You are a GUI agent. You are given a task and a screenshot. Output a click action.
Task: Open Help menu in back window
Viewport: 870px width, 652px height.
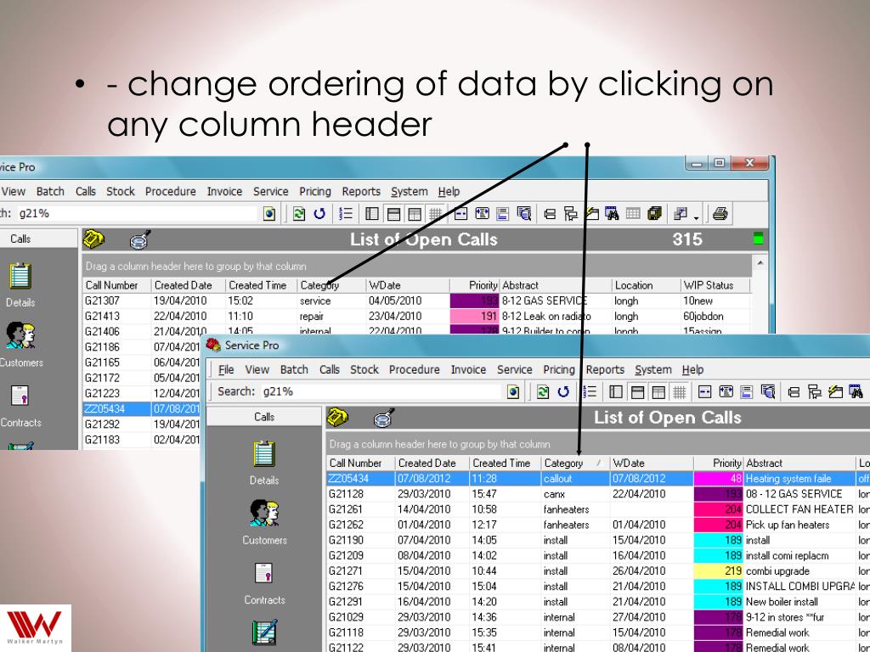[x=449, y=191]
